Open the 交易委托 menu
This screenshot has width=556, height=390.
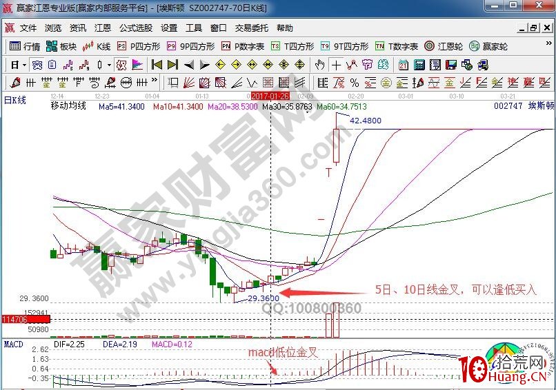click(252, 28)
